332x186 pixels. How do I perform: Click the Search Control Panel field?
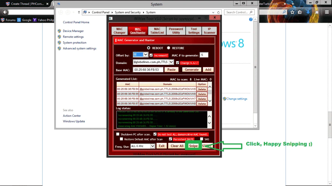coord(239,12)
